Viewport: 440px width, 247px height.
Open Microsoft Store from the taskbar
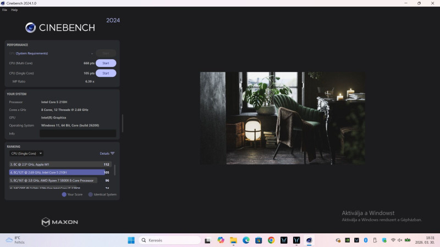(258, 240)
